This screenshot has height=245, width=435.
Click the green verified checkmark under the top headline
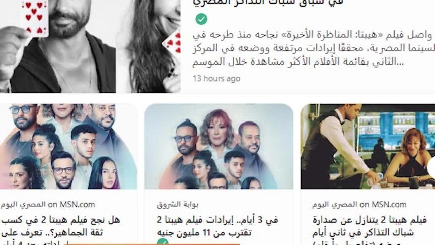pos(201,19)
